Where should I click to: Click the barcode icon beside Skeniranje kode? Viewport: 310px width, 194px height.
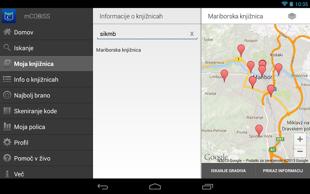(7, 111)
